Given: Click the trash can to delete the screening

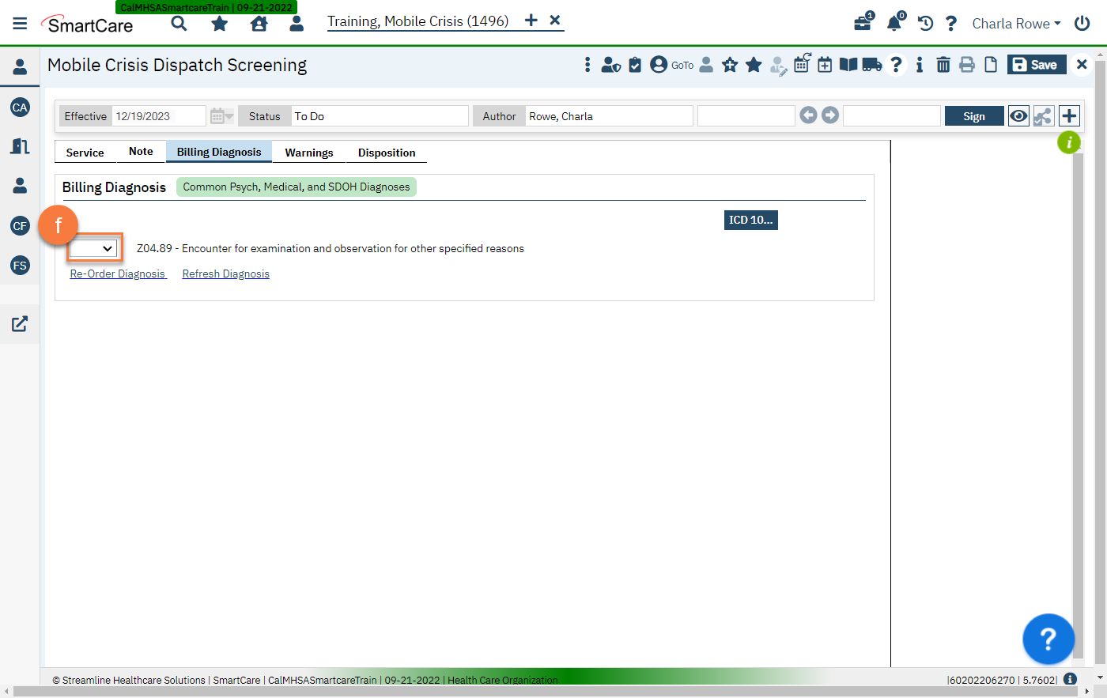Looking at the screenshot, I should point(943,64).
